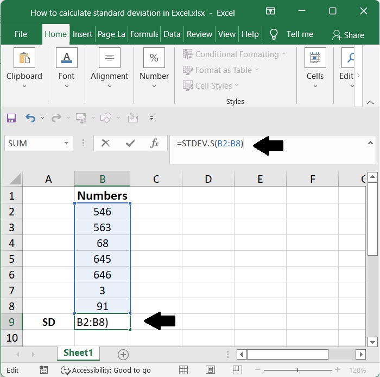The height and width of the screenshot is (377, 380).
Task: Click the horizontal scrollbar right arrow
Action: 360,354
